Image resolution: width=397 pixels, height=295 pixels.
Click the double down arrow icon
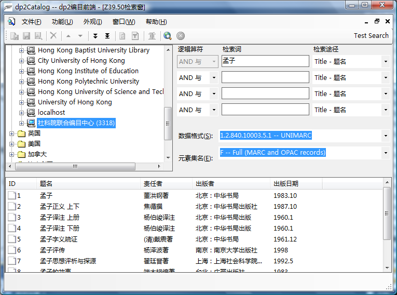click(x=95, y=36)
